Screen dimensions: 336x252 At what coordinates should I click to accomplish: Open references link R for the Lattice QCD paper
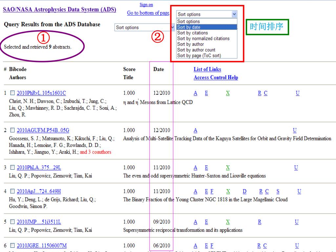[260, 93]
